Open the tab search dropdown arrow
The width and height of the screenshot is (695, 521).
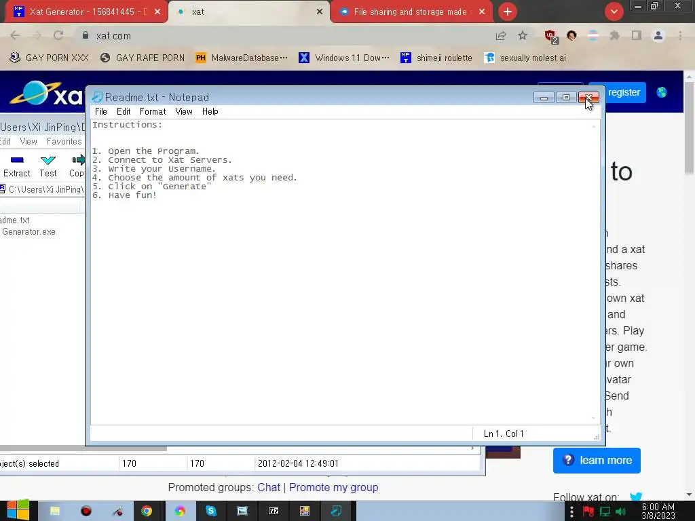[x=614, y=12]
